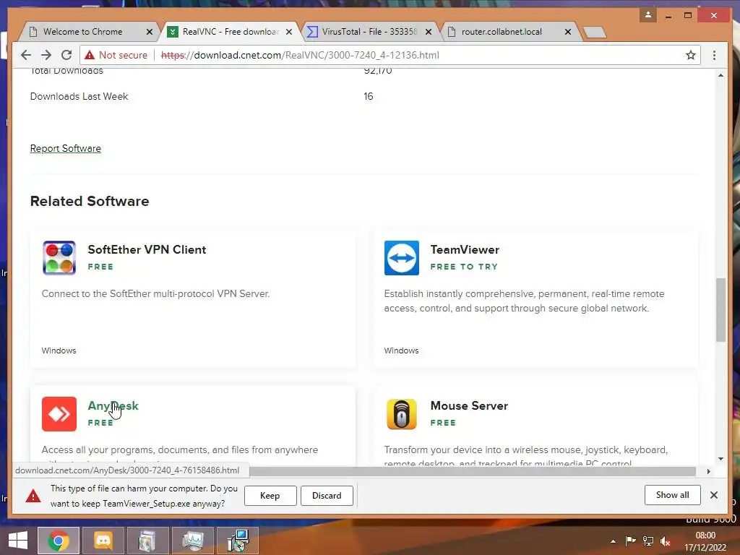Close the router.collabnet.local tab
Screen dimensions: 740x555
pos(568,32)
